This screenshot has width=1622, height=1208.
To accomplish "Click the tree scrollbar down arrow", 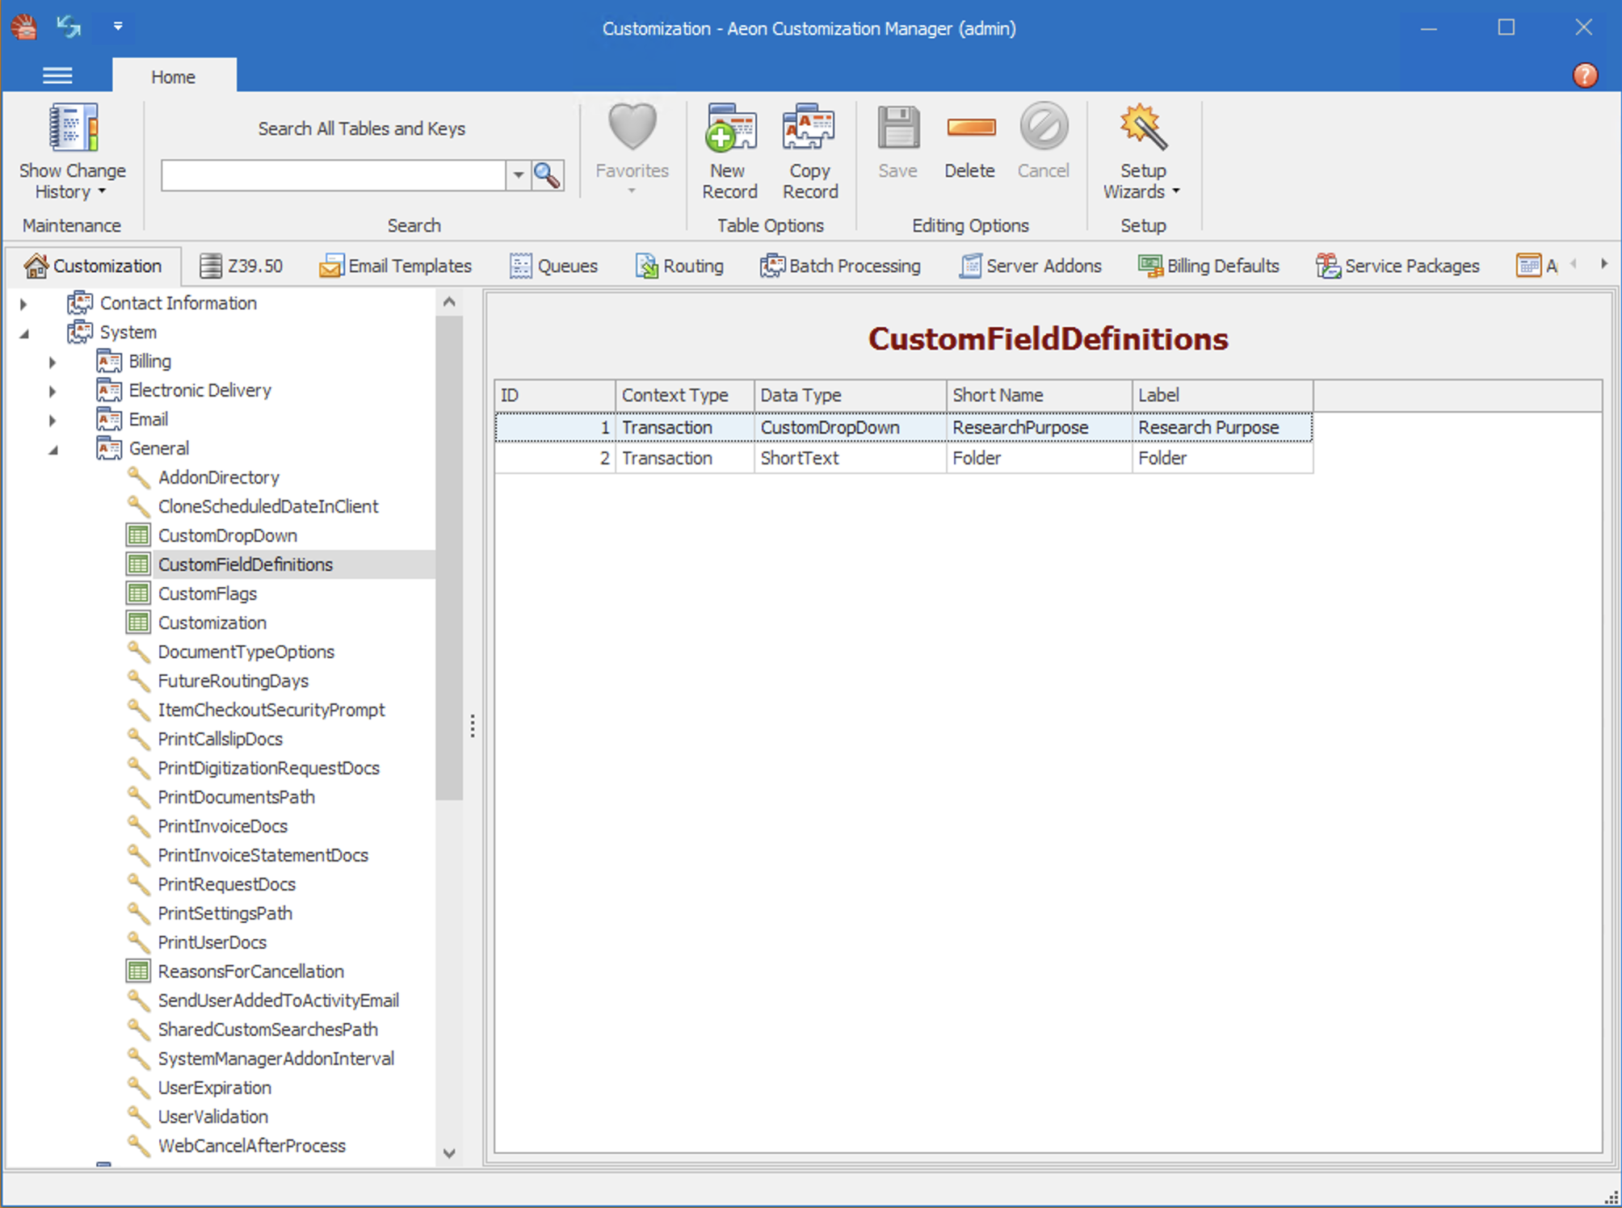I will pyautogui.click(x=449, y=1152).
